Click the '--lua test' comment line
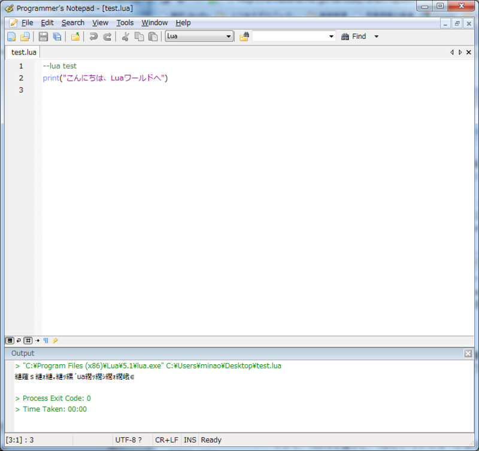479x451 pixels. pyautogui.click(x=59, y=66)
